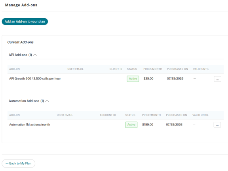Click the $29.00 price value
Image resolution: width=228 pixels, height=171 pixels.
[148, 78]
